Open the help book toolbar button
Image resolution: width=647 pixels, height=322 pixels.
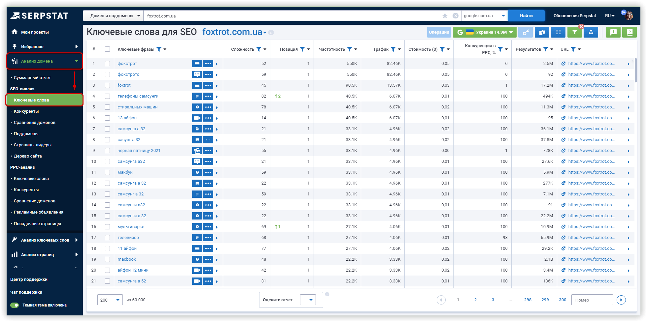630,32
